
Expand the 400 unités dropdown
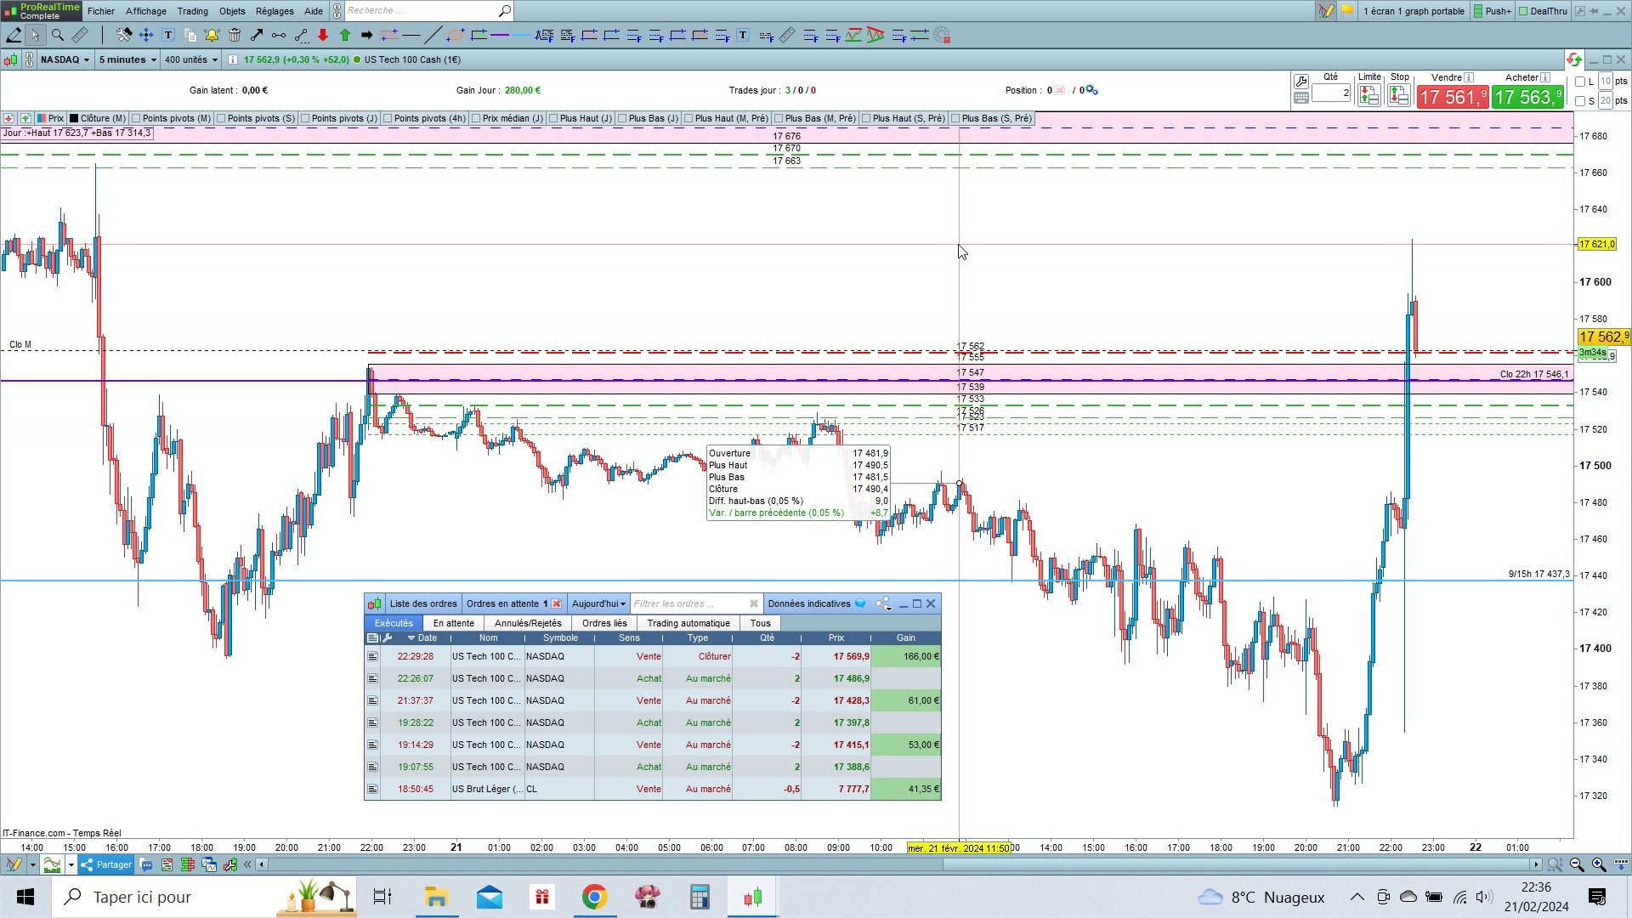point(190,59)
